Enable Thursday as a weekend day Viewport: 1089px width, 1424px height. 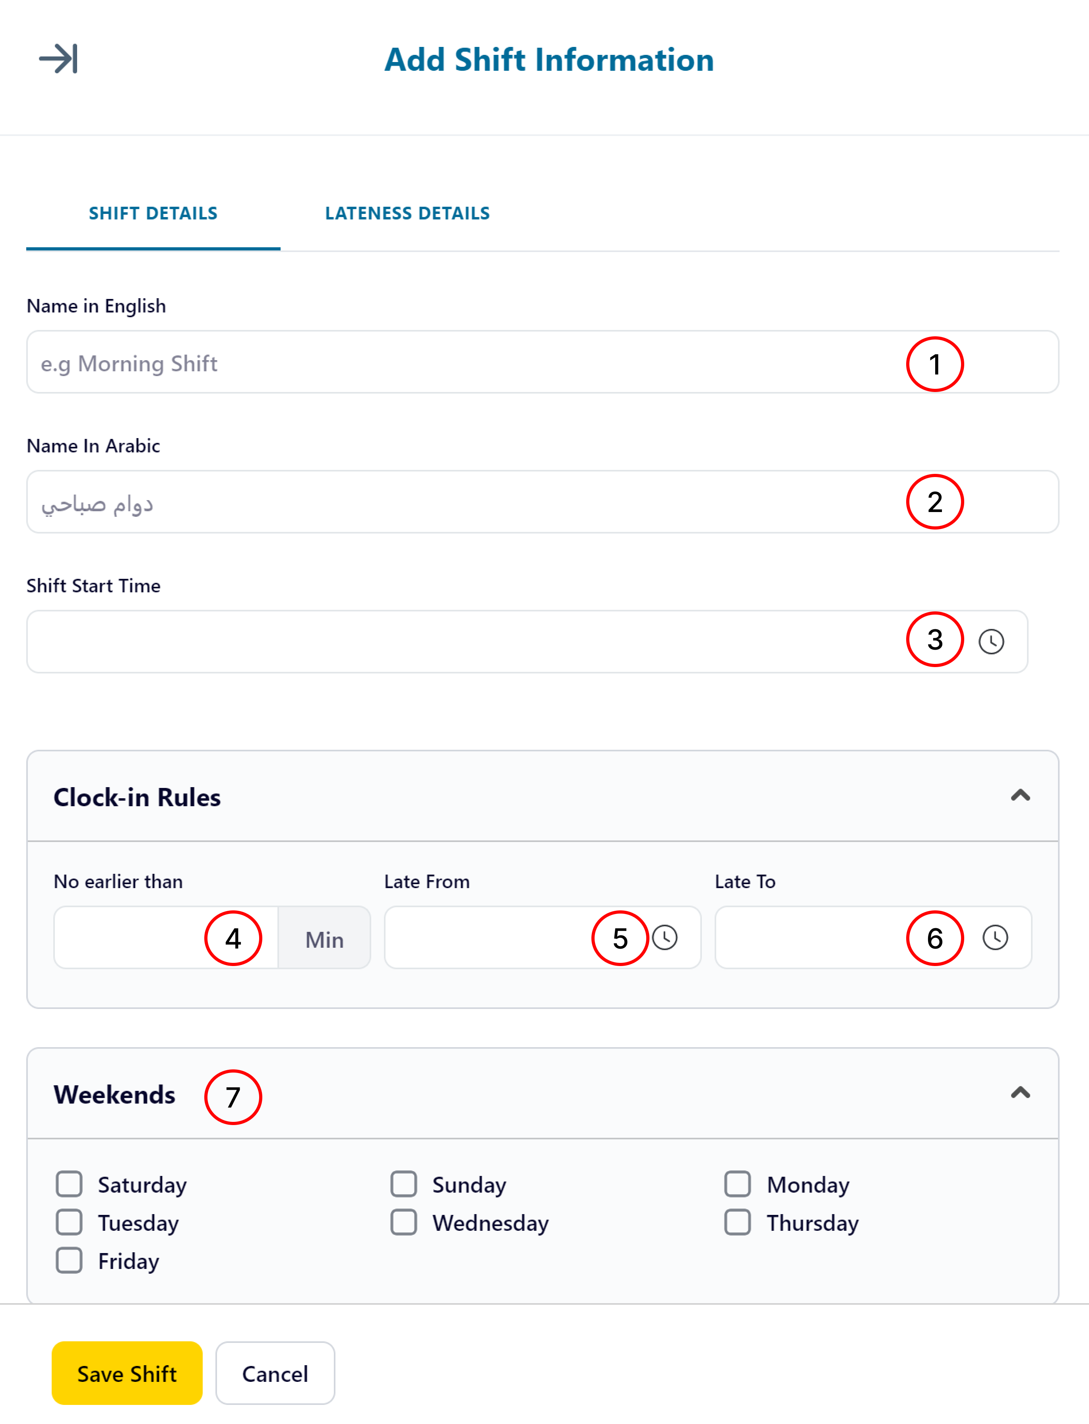[738, 1222]
